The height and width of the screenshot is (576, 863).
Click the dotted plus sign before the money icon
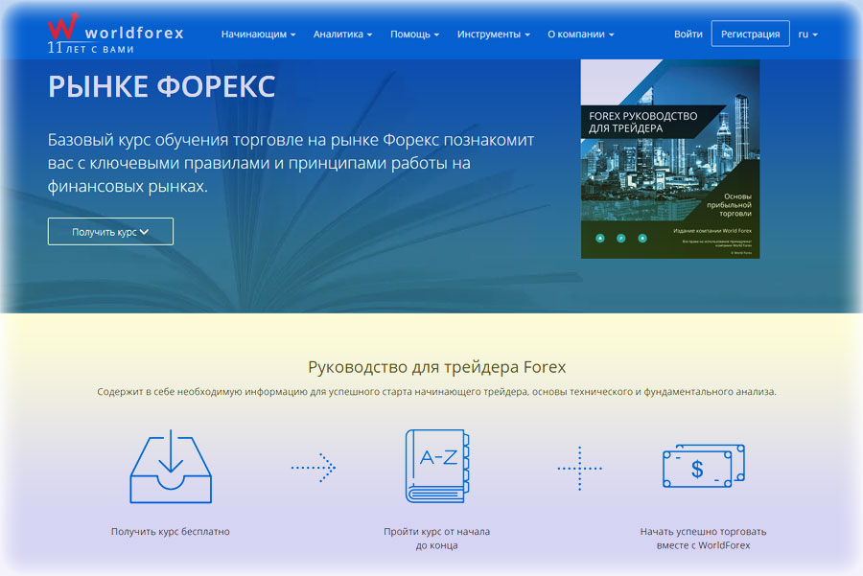coord(579,468)
